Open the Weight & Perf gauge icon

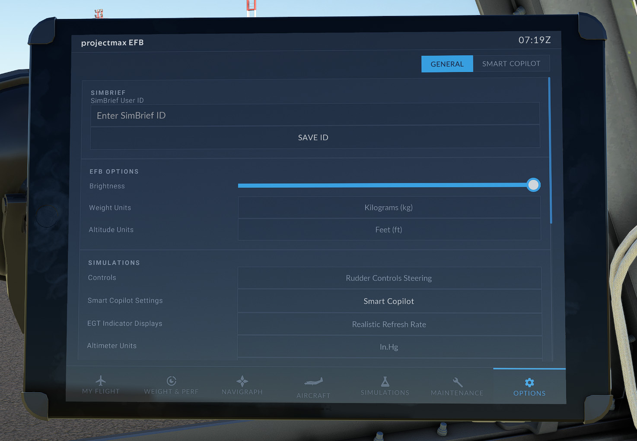172,381
